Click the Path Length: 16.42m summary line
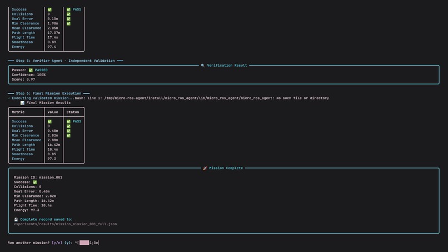Image resolution: width=448 pixels, height=252 pixels. point(34,201)
